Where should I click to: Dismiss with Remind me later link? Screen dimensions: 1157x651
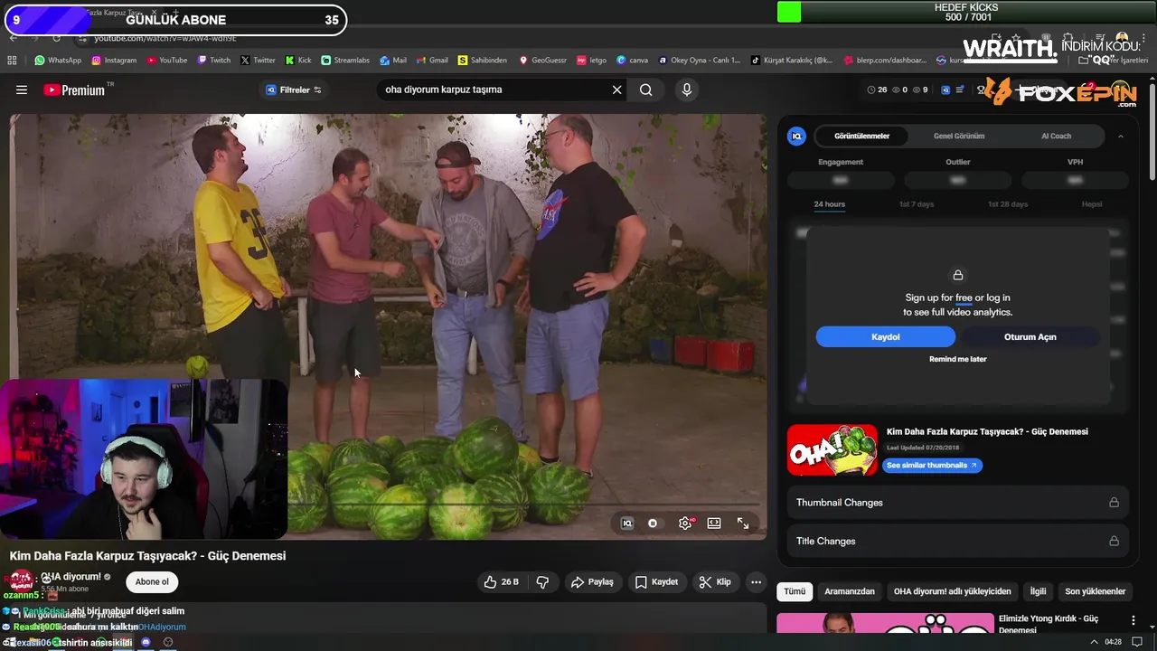click(x=957, y=359)
